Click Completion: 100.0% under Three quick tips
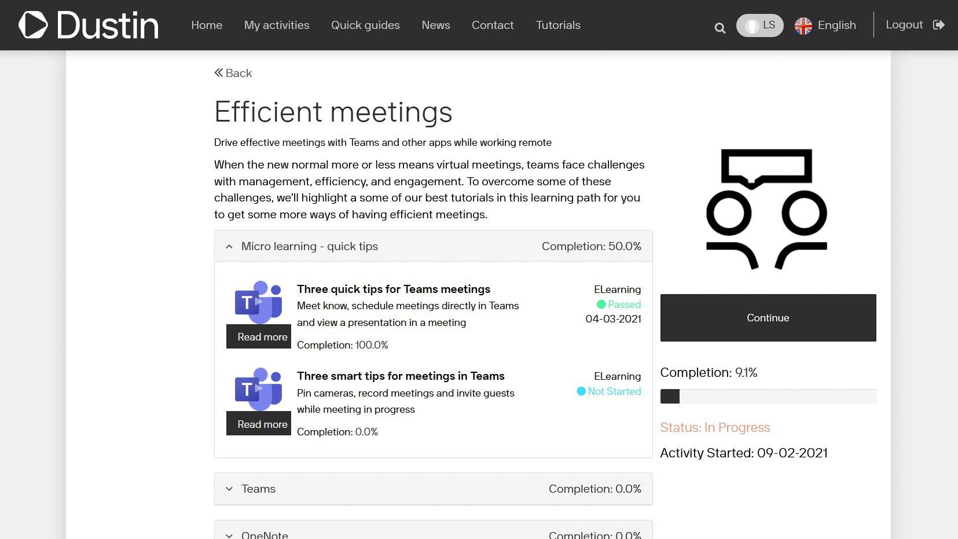This screenshot has width=958, height=539. pyautogui.click(x=343, y=345)
